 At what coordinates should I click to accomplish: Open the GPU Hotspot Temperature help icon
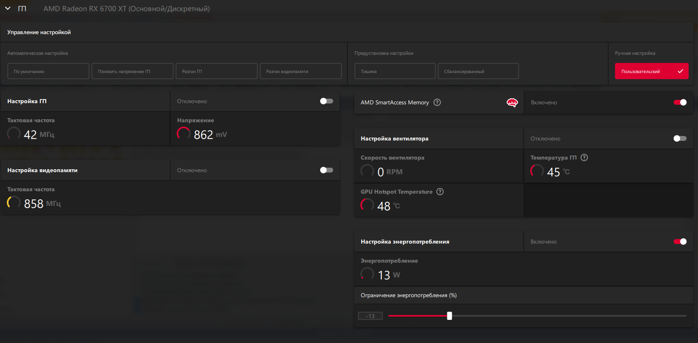pos(440,192)
